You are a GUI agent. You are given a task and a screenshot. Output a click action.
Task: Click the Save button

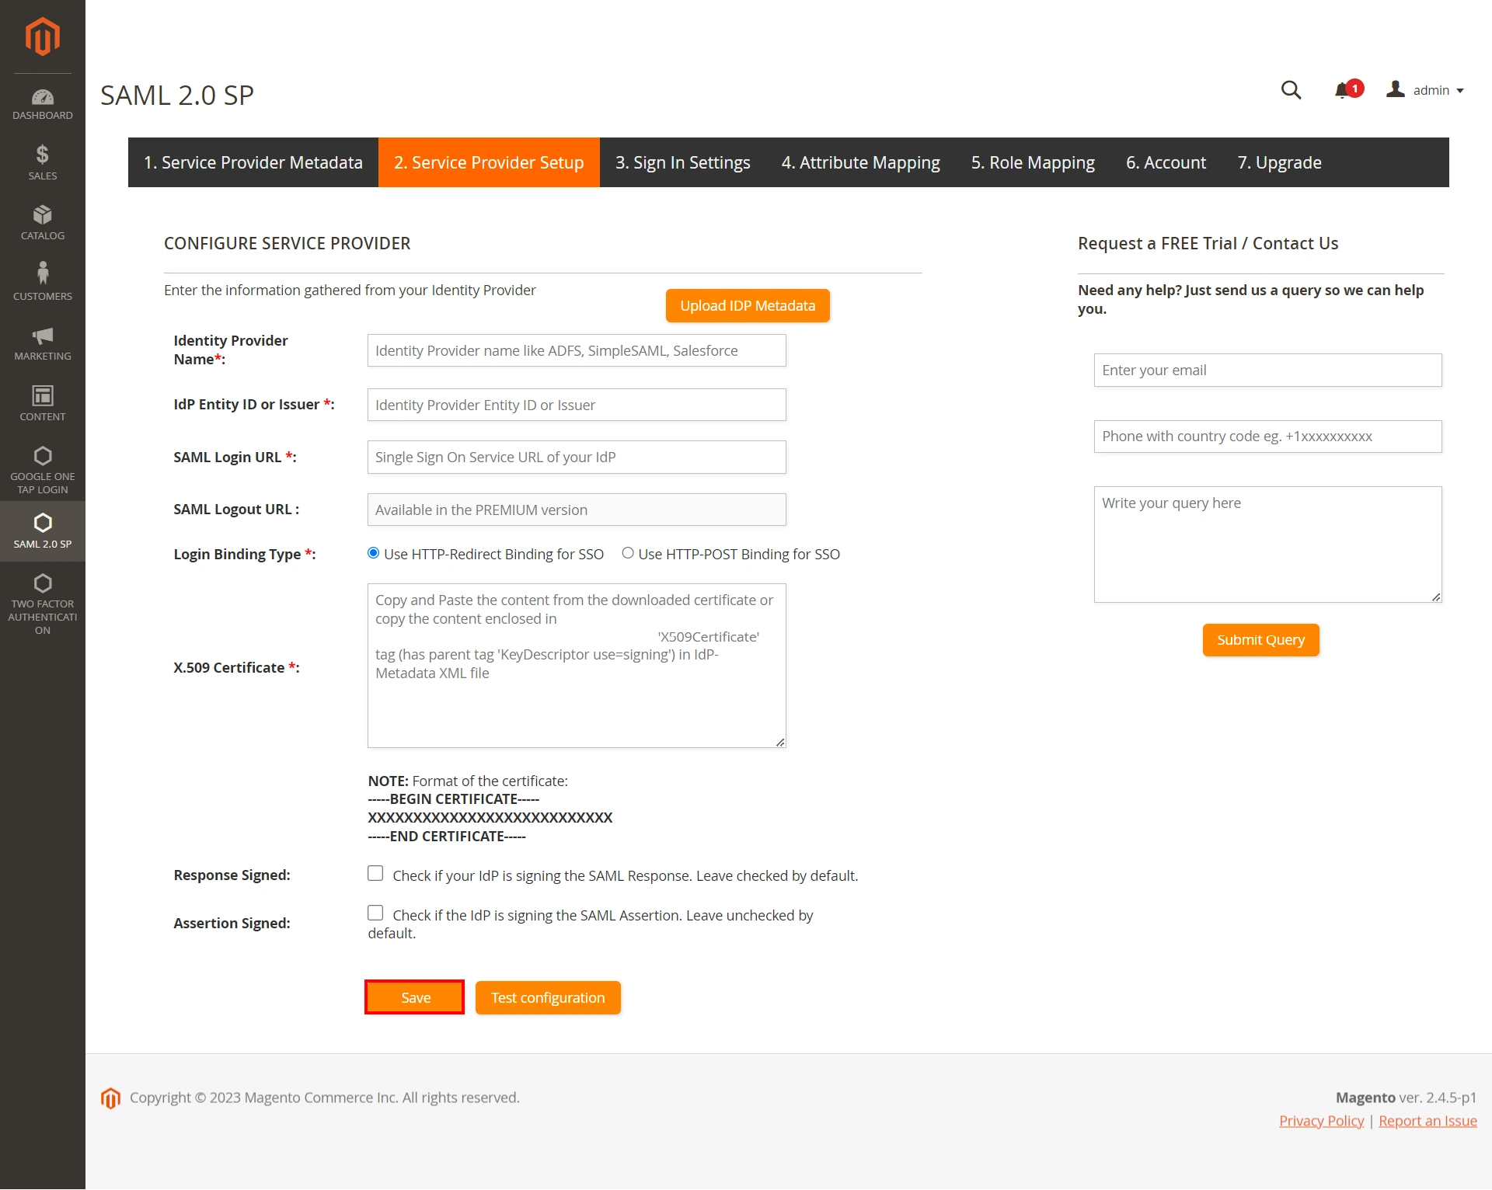(416, 998)
